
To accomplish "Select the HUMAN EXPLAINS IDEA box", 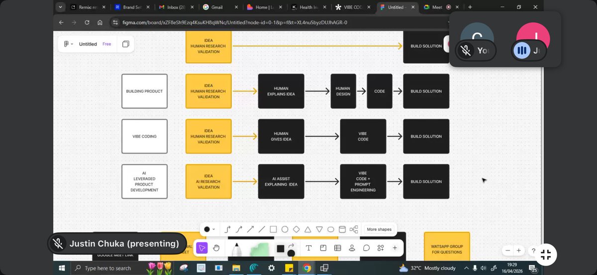I will point(281,91).
